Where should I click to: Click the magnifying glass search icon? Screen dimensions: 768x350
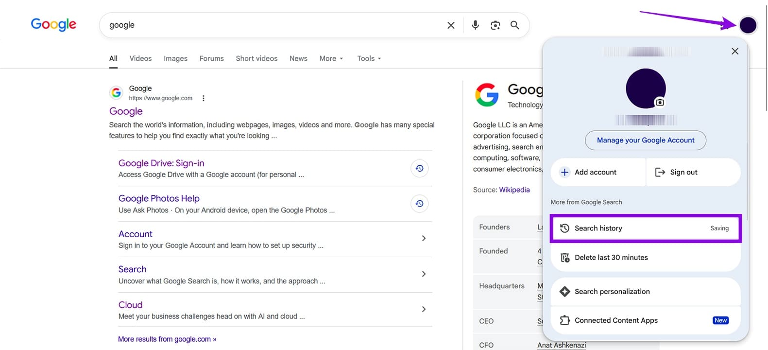tap(515, 25)
